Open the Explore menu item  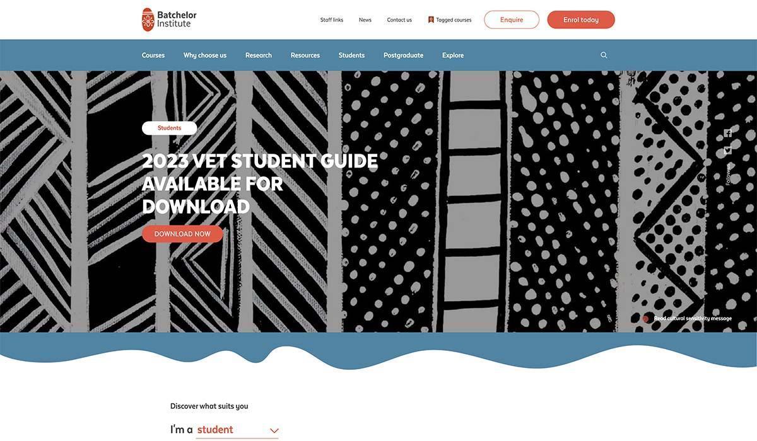coord(453,55)
